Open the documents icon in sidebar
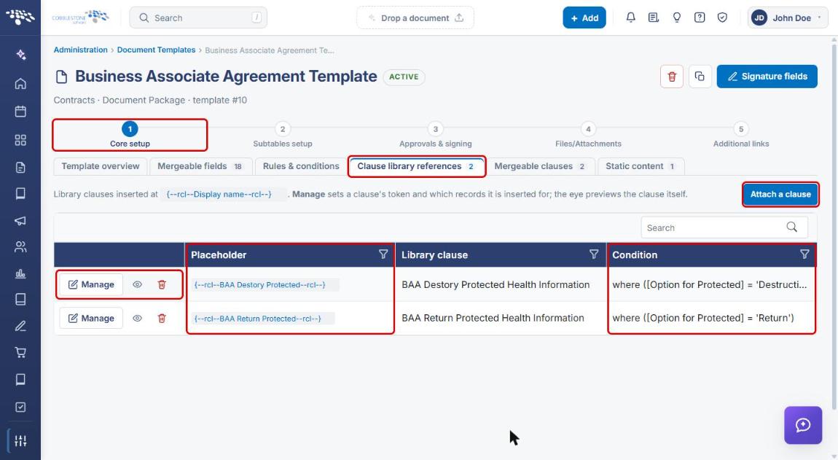This screenshot has height=460, width=838. (20, 168)
